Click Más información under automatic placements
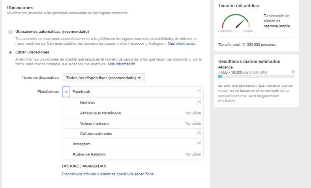 point(182,44)
